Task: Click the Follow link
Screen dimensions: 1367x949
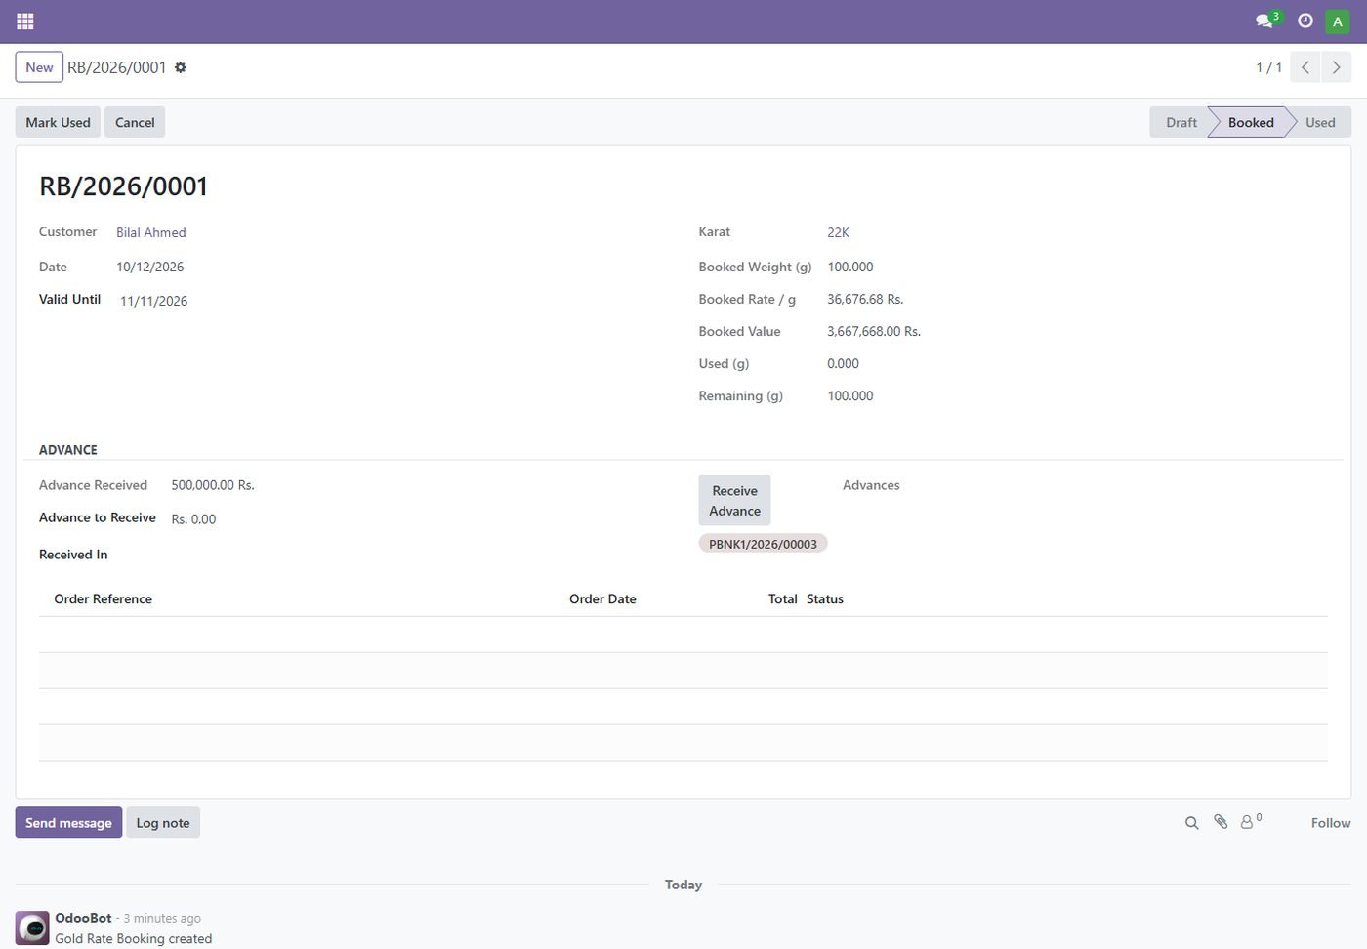Action: (1331, 823)
